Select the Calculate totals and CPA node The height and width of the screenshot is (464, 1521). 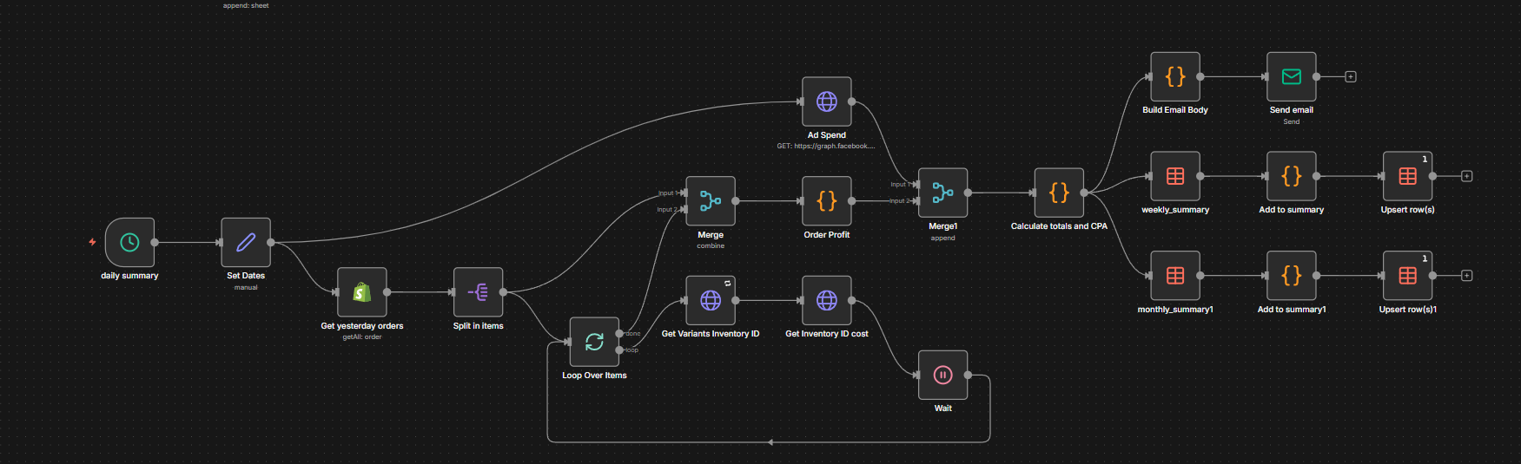(x=1059, y=193)
